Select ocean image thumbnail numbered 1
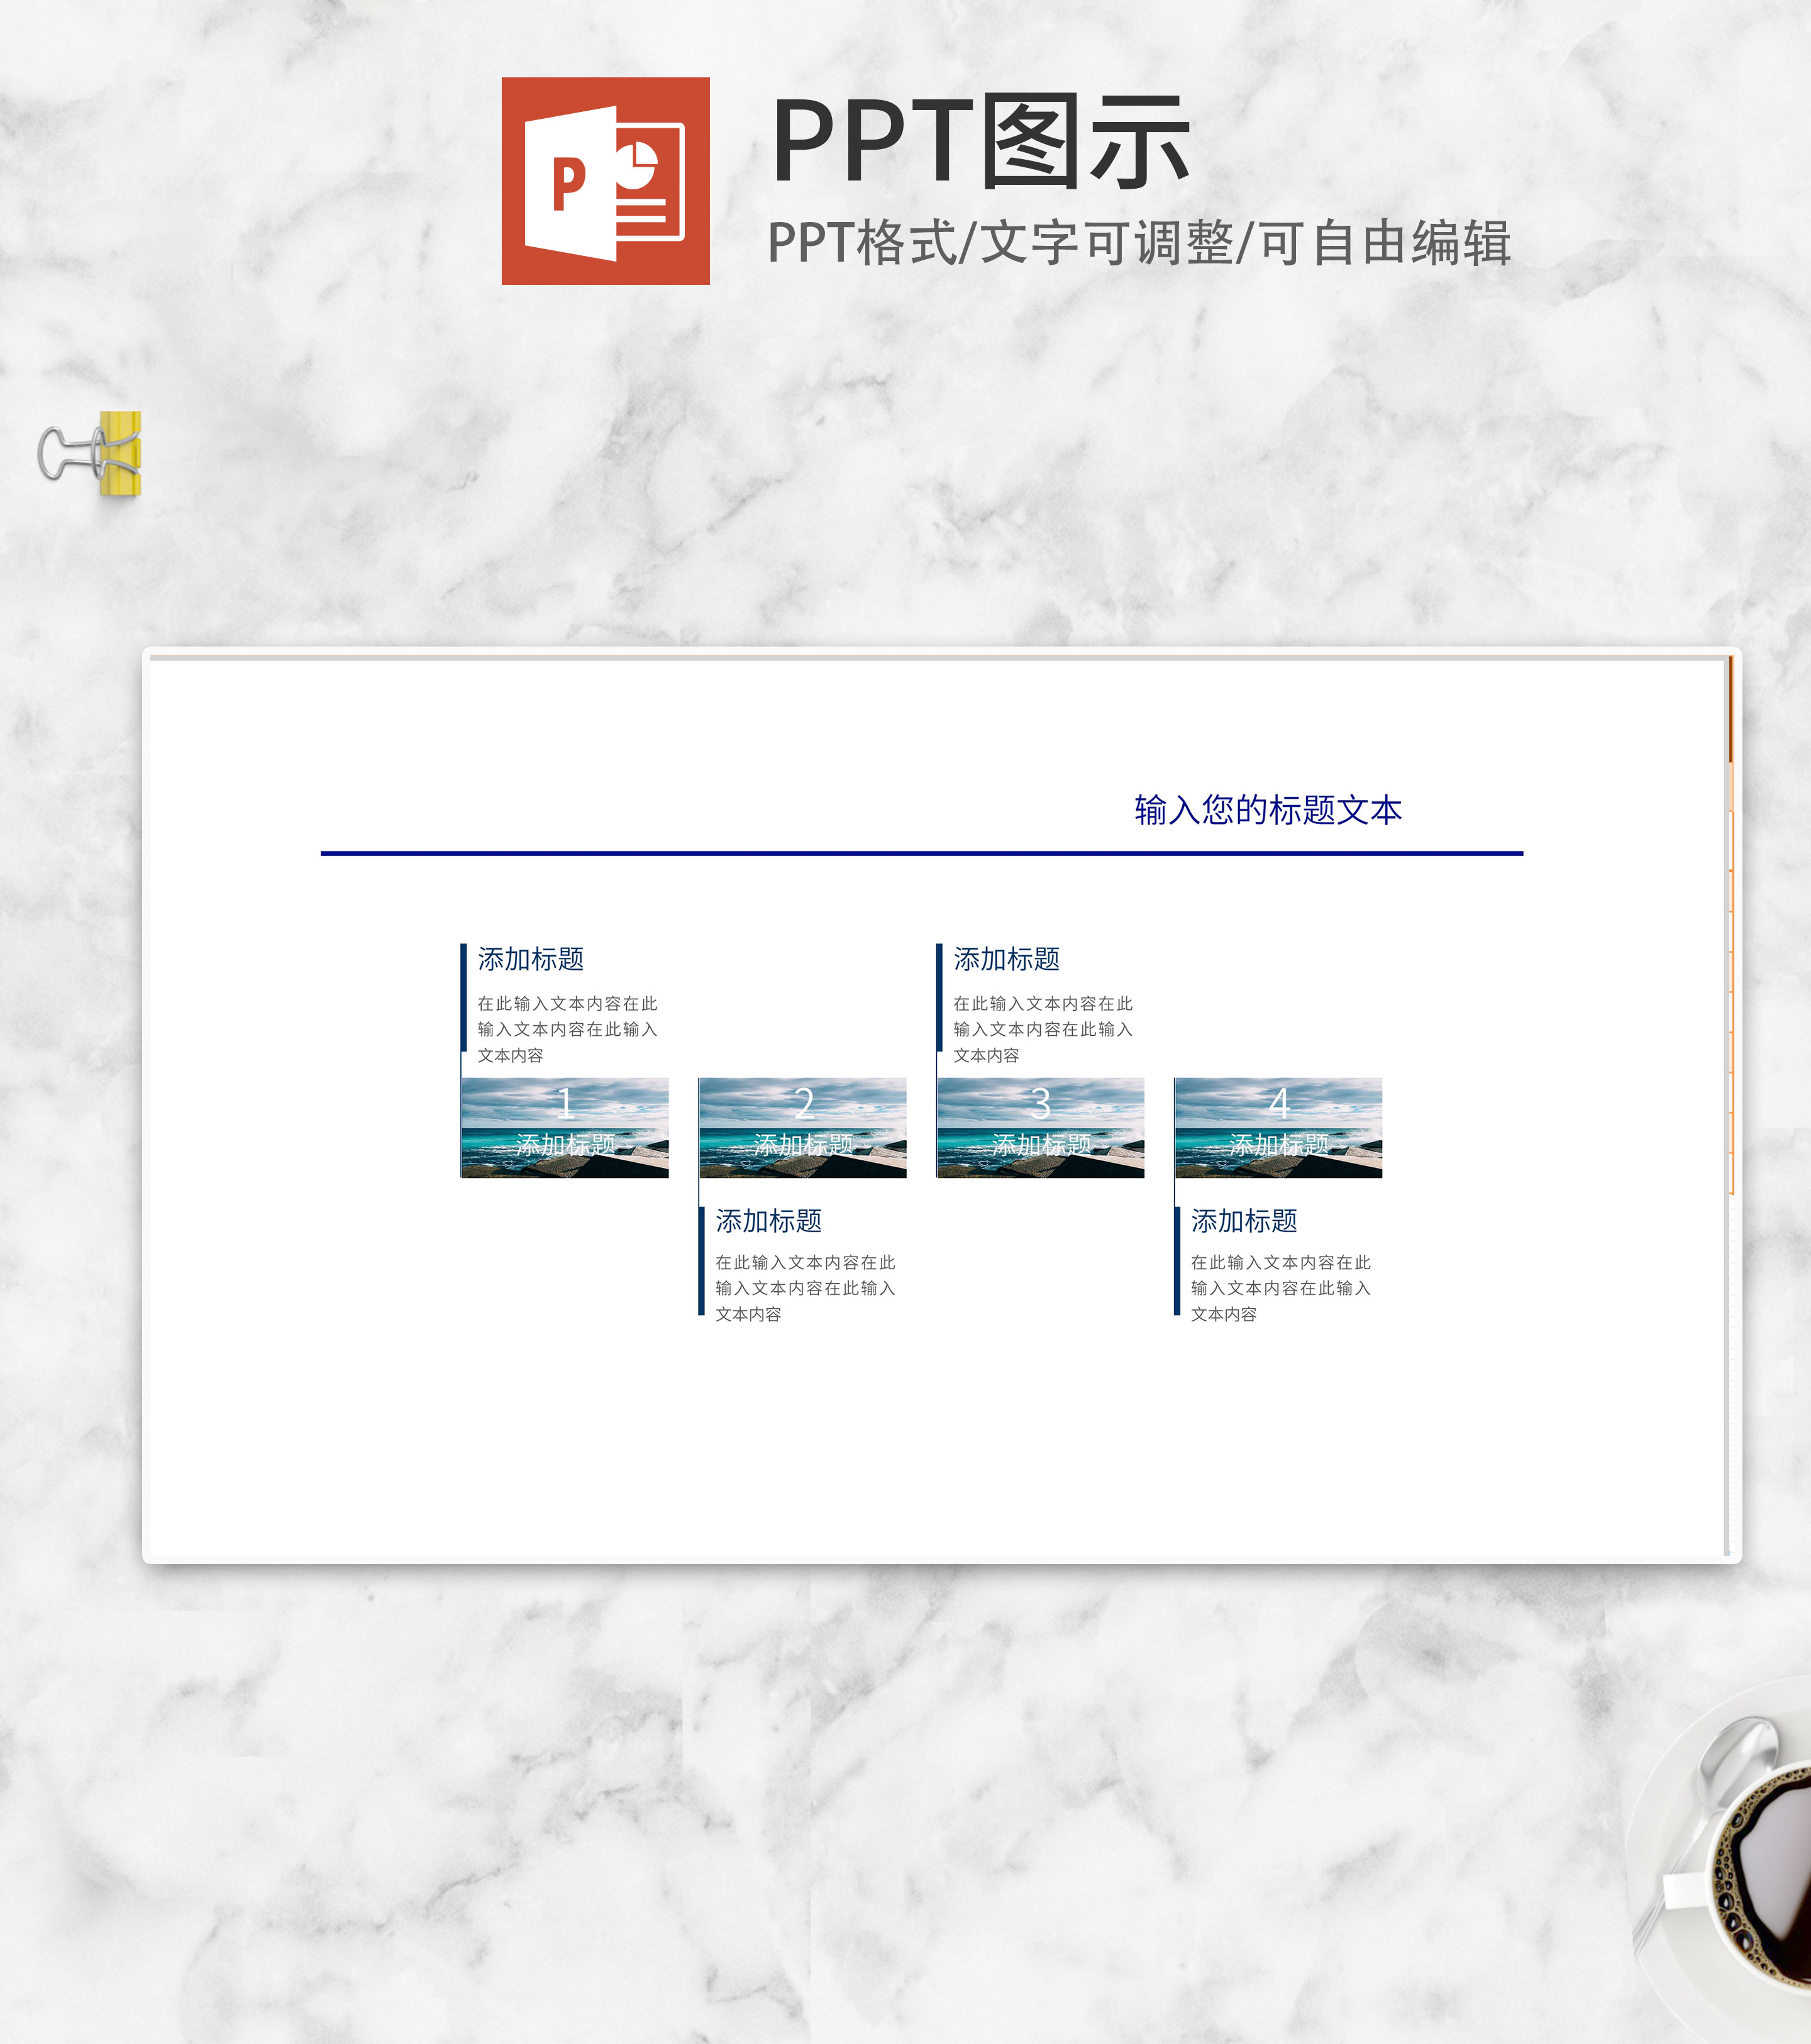This screenshot has height=2044, width=1811. (x=565, y=1127)
